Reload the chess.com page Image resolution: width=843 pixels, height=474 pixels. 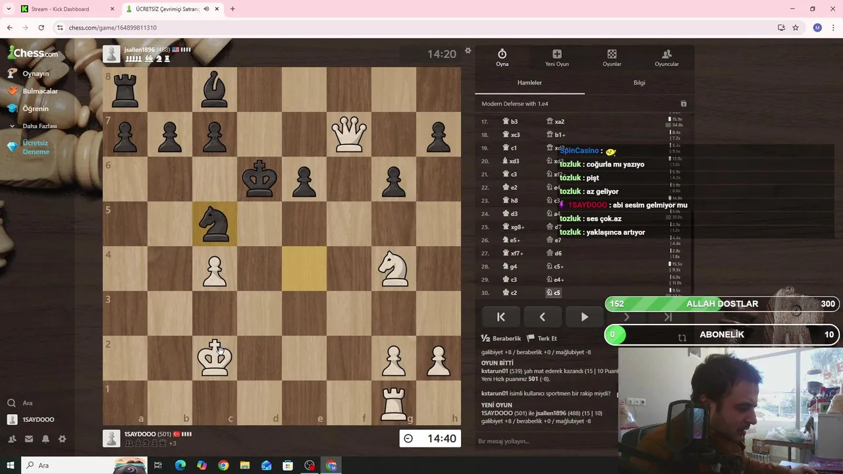(x=41, y=28)
